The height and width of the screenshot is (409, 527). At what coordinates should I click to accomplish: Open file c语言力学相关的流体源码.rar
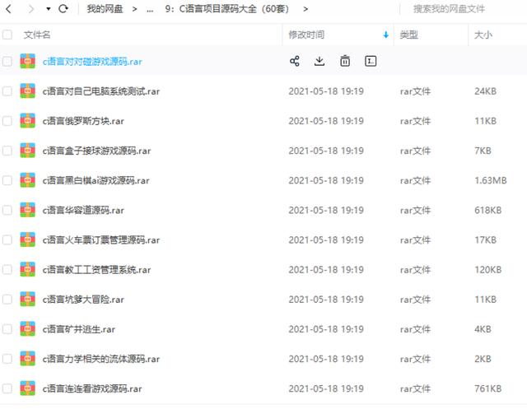pos(101,359)
